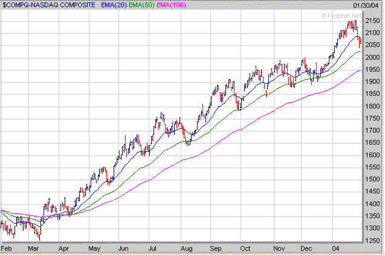The height and width of the screenshot is (255, 385).
Task: Click the Feb month label
Action: point(6,248)
